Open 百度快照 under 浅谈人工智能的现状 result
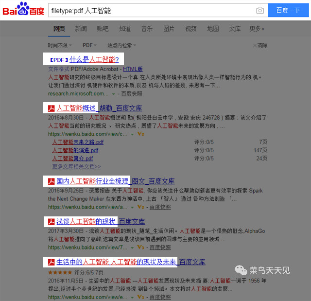 coord(160,247)
